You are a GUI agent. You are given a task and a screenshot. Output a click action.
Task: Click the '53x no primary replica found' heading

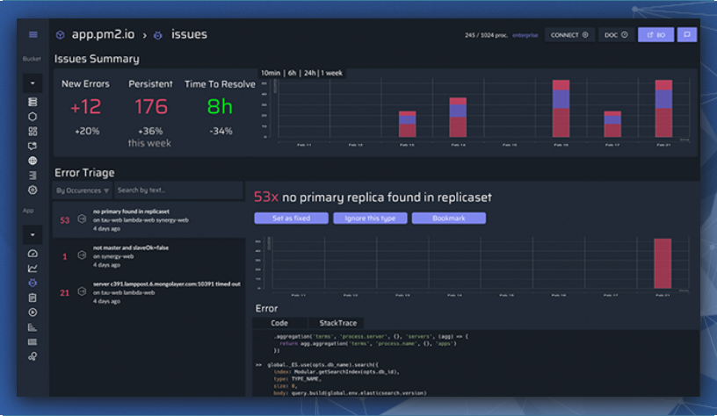point(373,197)
